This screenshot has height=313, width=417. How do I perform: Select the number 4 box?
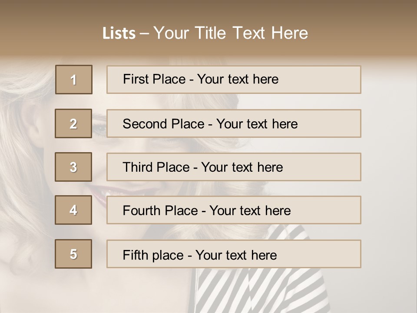coord(73,210)
